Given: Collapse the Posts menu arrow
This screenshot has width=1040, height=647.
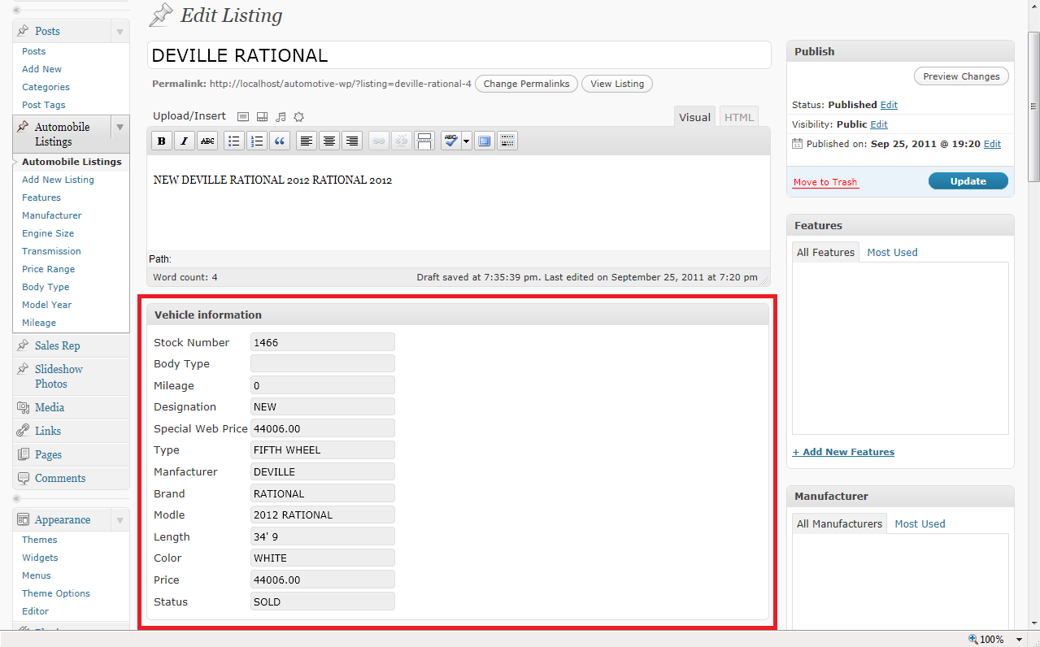Looking at the screenshot, I should point(120,32).
